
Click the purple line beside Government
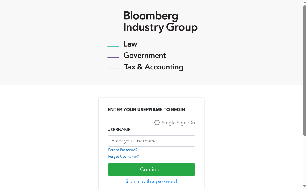(113, 57)
